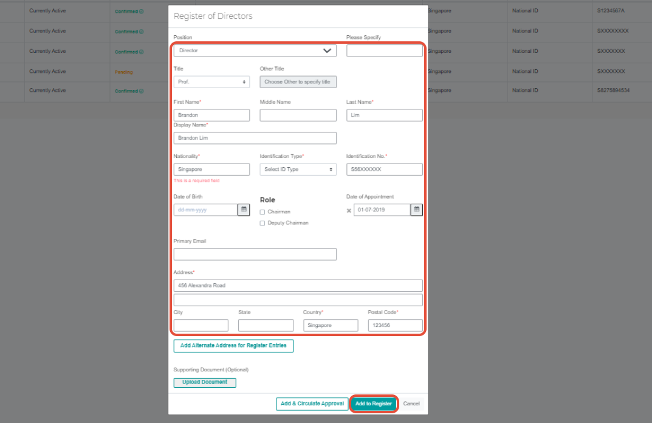
Task: Cancel the Register of Directors form
Action: (411, 403)
